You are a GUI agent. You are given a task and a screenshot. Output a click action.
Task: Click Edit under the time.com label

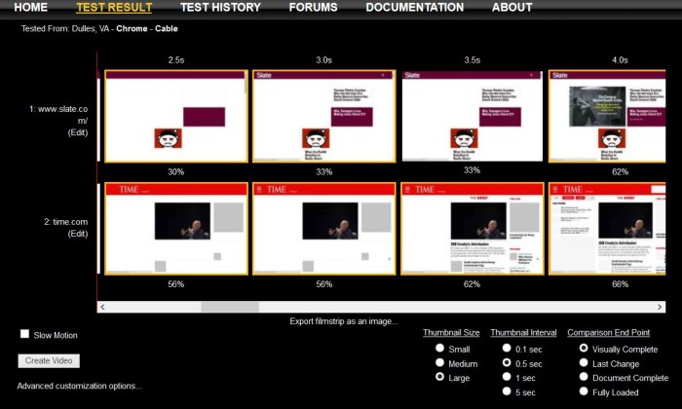77,234
